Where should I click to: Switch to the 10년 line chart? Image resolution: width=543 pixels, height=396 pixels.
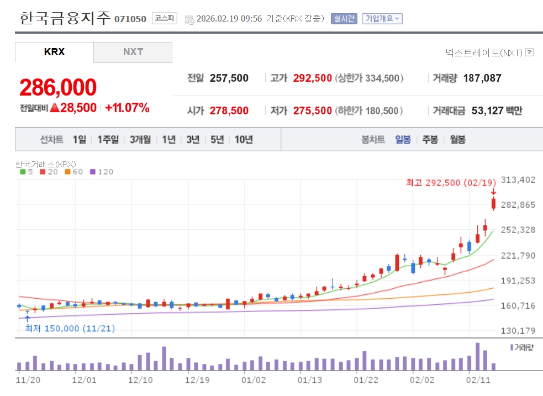point(244,140)
